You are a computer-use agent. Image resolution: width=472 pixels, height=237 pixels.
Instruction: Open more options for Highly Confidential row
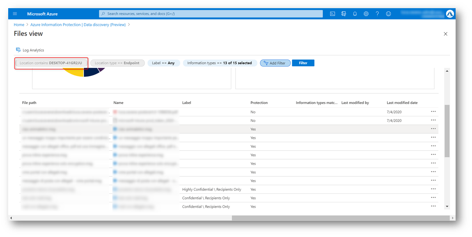(433, 189)
